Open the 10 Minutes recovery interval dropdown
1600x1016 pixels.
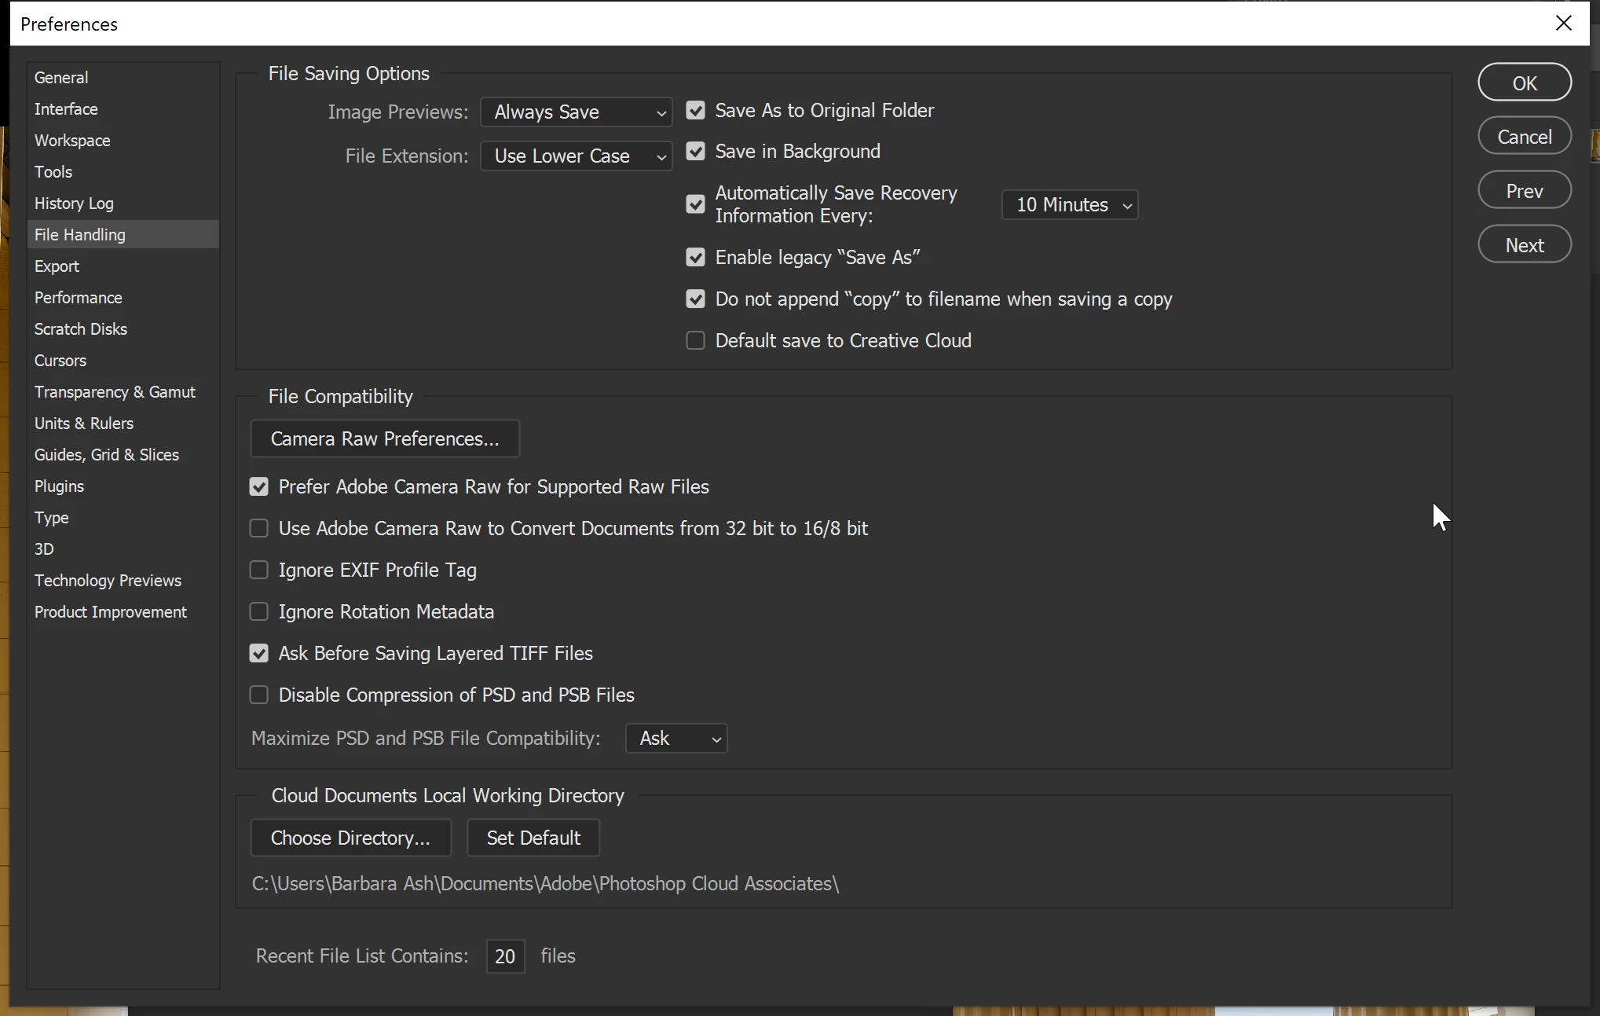point(1069,205)
